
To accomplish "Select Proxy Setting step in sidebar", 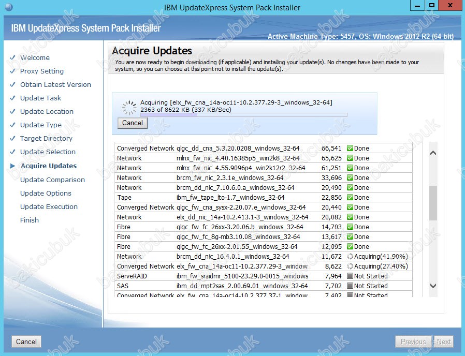I will (x=42, y=71).
